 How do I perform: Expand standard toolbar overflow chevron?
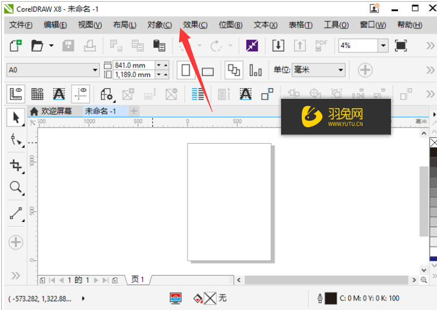(x=430, y=45)
